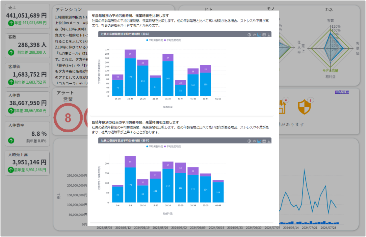Select chart view icon on tenure chart
366x237 pixels.
click(259, 141)
